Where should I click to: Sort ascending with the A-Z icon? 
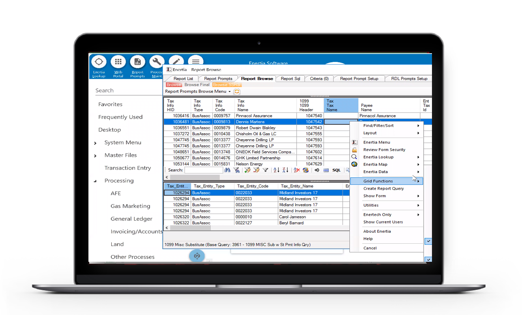pos(276,170)
